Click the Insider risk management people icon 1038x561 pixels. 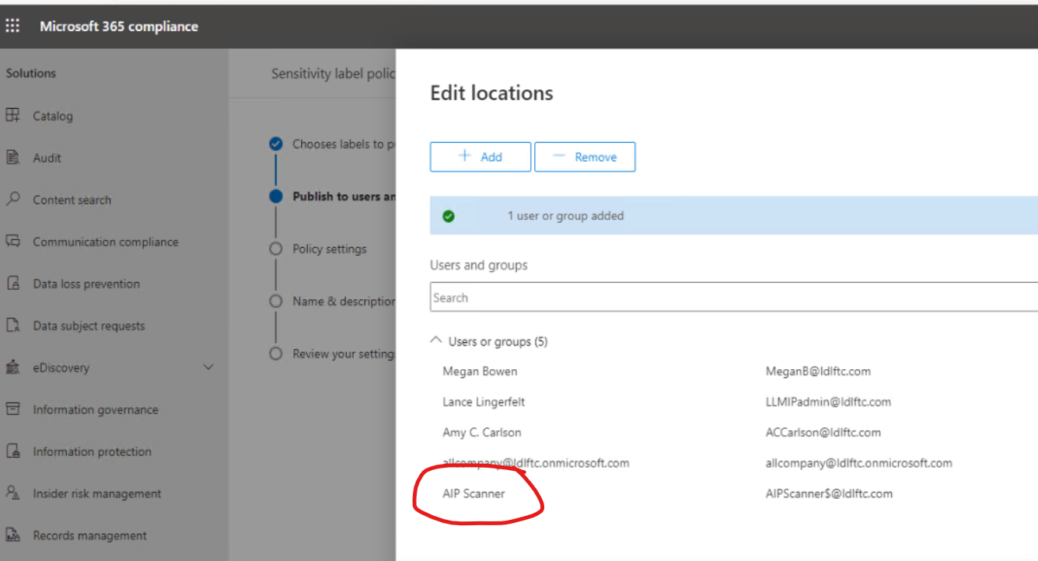[x=12, y=493]
